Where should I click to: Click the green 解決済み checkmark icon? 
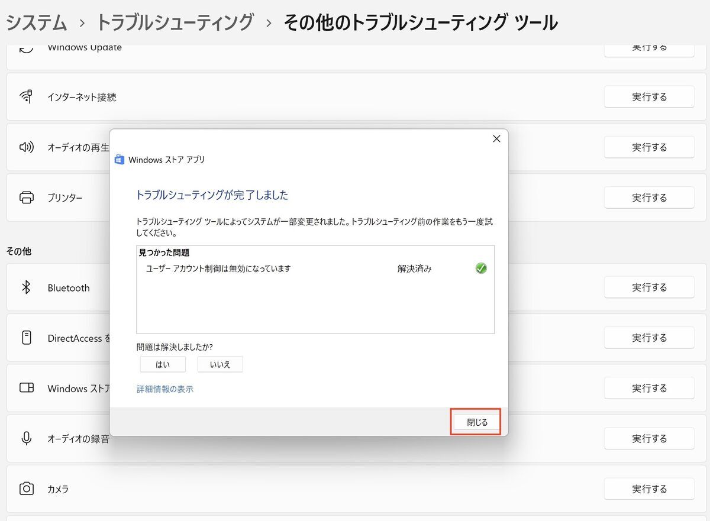pos(481,268)
